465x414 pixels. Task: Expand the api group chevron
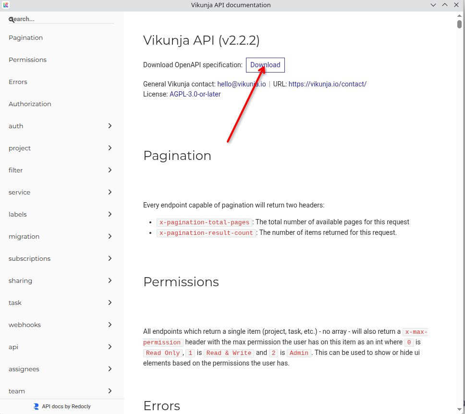[x=110, y=347]
